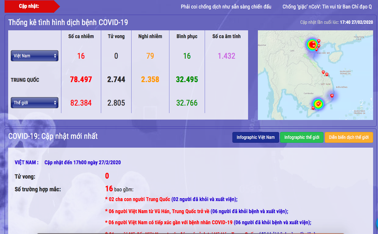
Task: Click the red Cập nhật ticker label
Action: (29, 6)
